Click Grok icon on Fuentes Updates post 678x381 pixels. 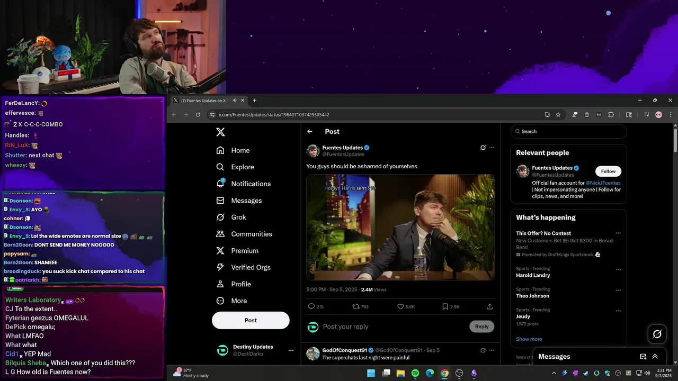483,148
